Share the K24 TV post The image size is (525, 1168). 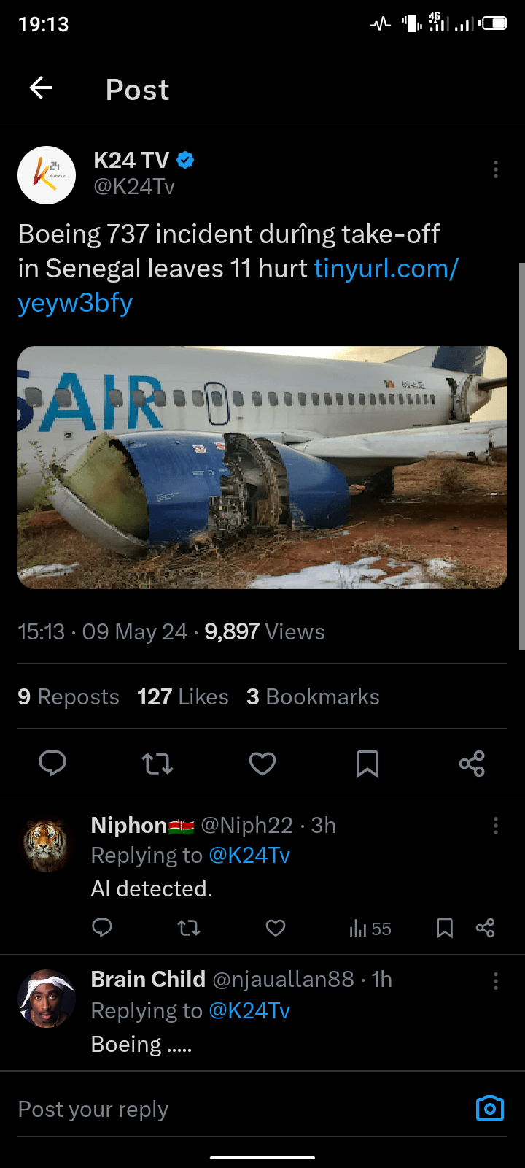(472, 764)
